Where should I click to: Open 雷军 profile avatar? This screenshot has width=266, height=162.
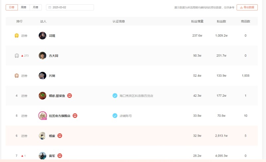click(43, 156)
